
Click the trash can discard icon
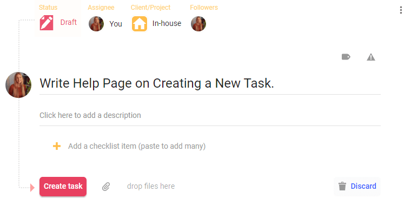click(342, 187)
